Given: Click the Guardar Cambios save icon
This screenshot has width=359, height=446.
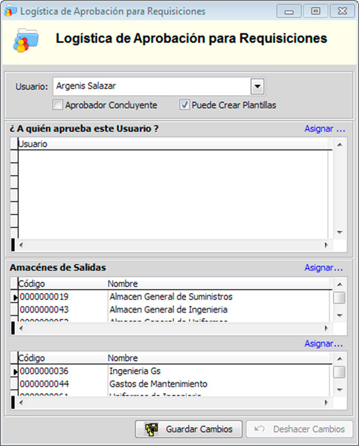Looking at the screenshot, I should pos(151,429).
